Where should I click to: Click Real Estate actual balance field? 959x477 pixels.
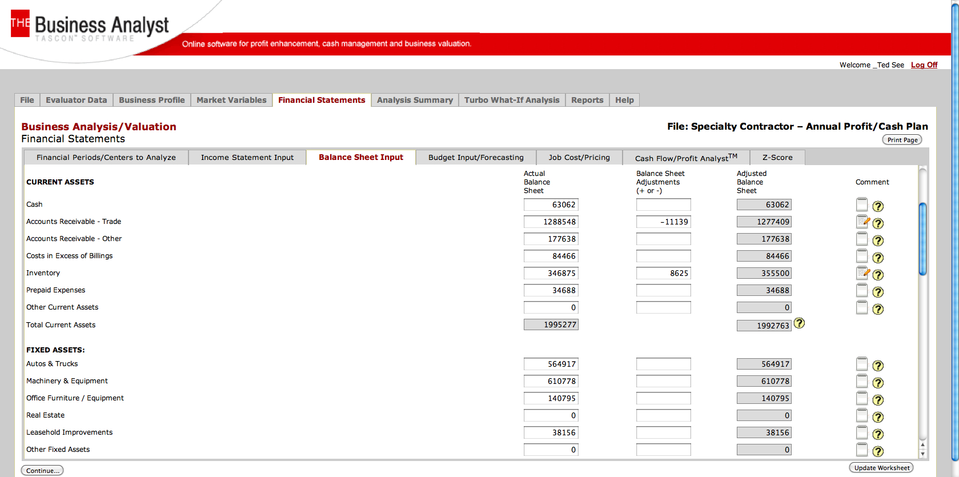click(551, 415)
